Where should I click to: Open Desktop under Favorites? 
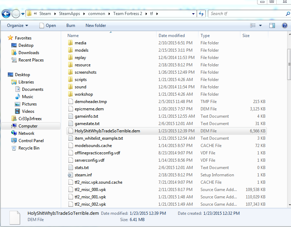22,45
